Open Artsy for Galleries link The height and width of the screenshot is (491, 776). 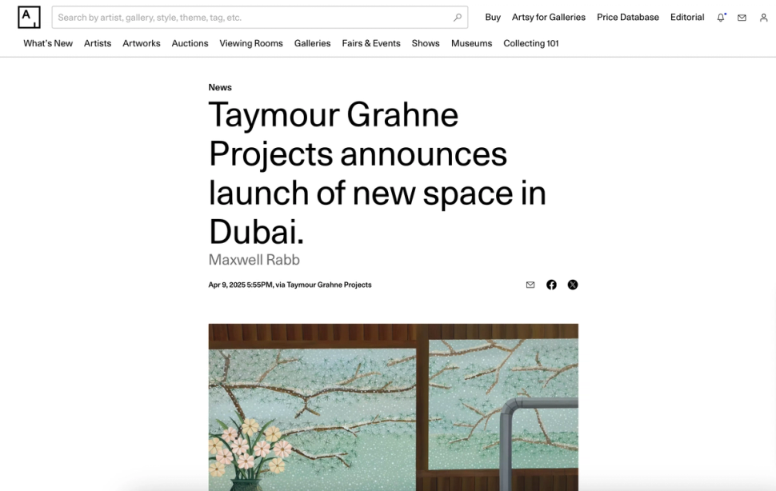548,18
